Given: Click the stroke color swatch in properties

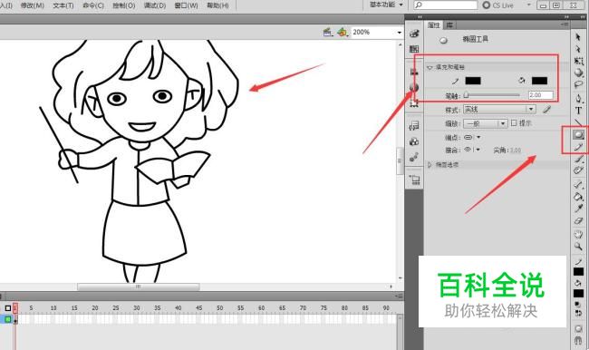Looking at the screenshot, I should coord(473,81).
